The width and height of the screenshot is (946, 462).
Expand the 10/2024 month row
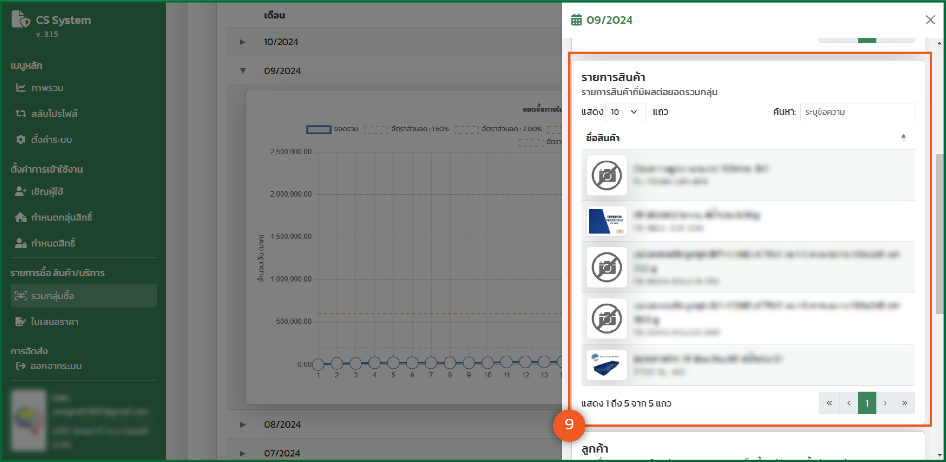point(243,42)
